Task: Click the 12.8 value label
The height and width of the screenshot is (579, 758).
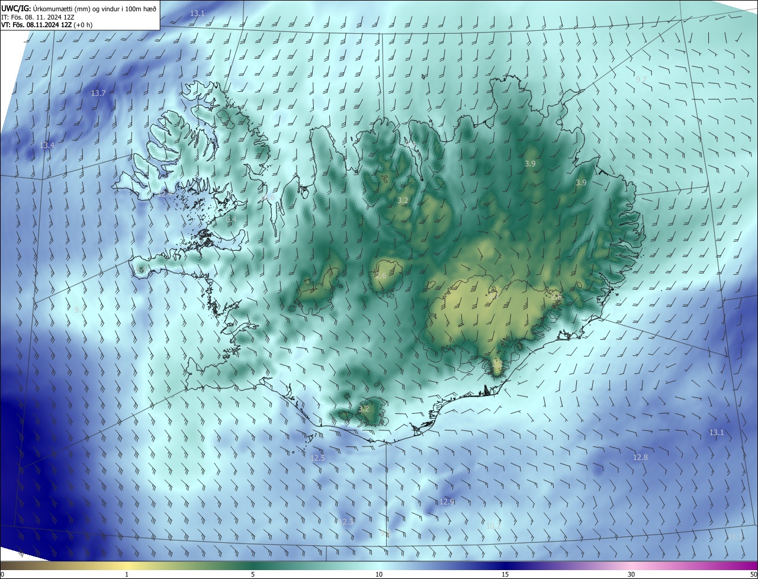Action: click(x=640, y=458)
